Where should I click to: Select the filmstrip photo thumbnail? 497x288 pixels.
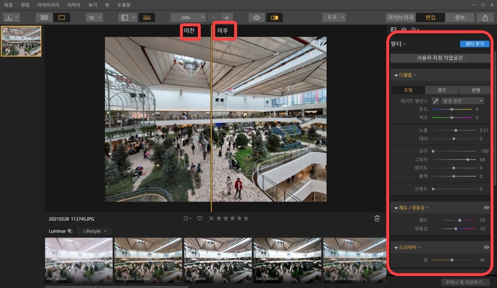[21, 41]
